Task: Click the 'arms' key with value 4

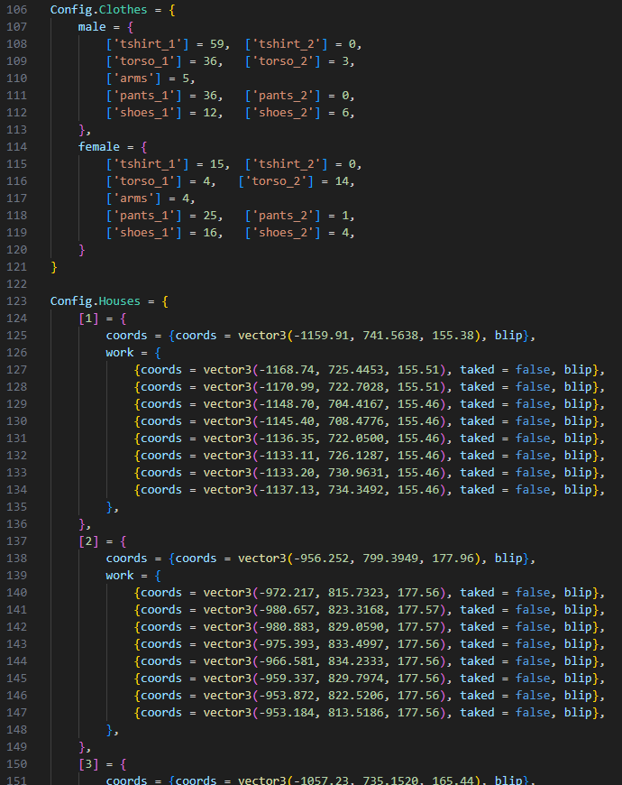Action: tap(133, 199)
